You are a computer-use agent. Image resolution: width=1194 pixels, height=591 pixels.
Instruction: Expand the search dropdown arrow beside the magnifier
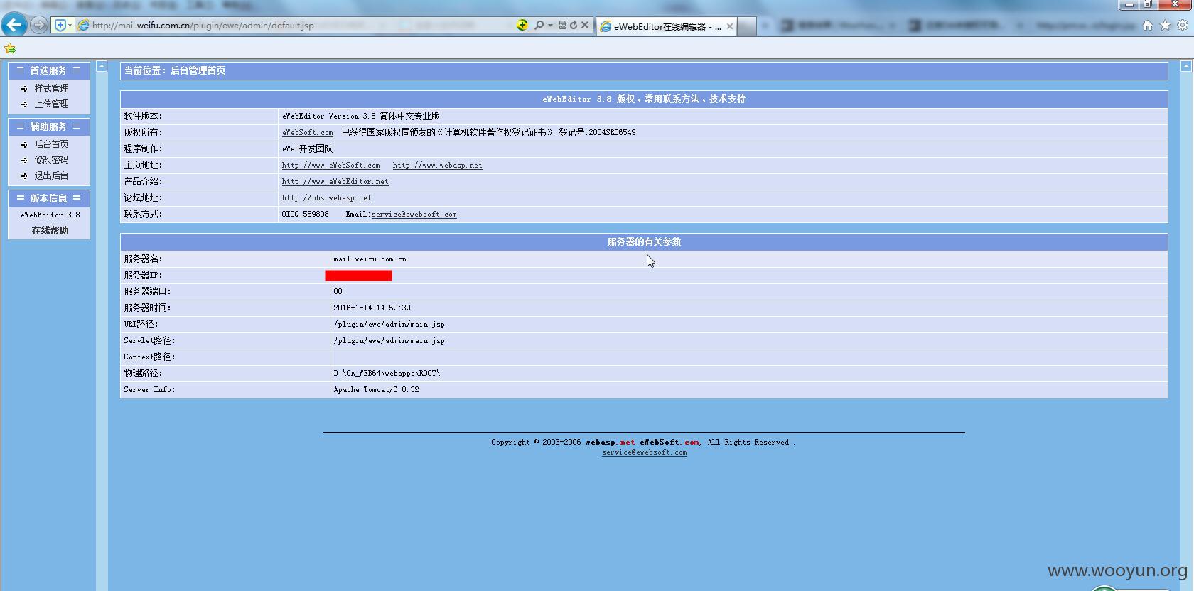[x=550, y=26]
